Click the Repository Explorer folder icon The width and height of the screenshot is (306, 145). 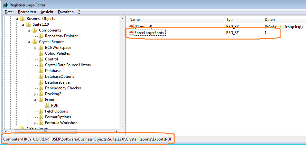pos(41,36)
